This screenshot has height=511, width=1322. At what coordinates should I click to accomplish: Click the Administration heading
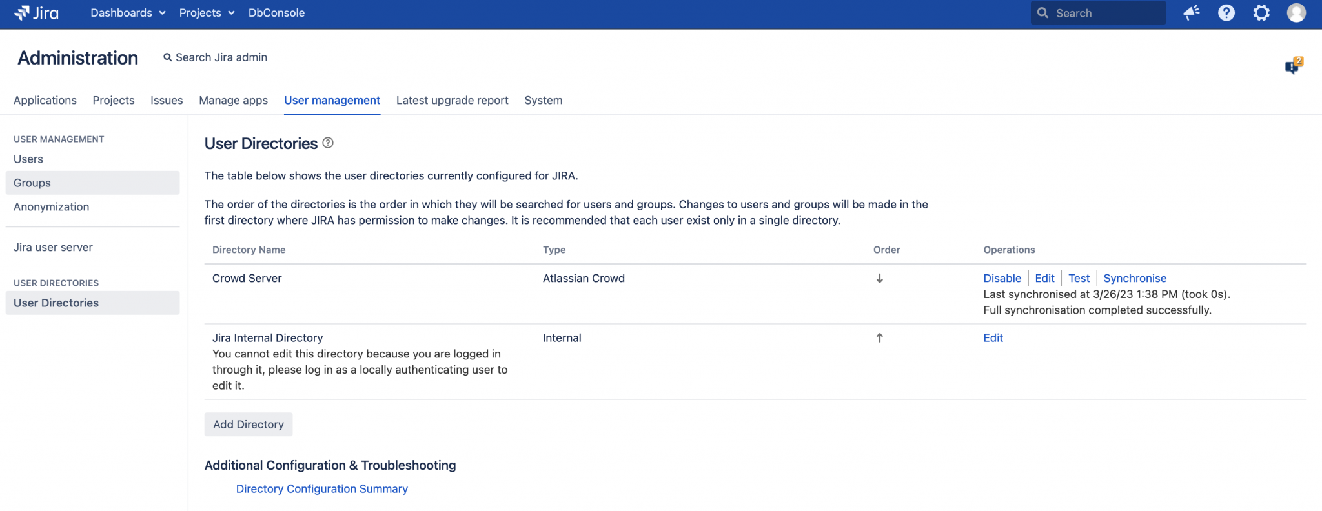(x=77, y=57)
